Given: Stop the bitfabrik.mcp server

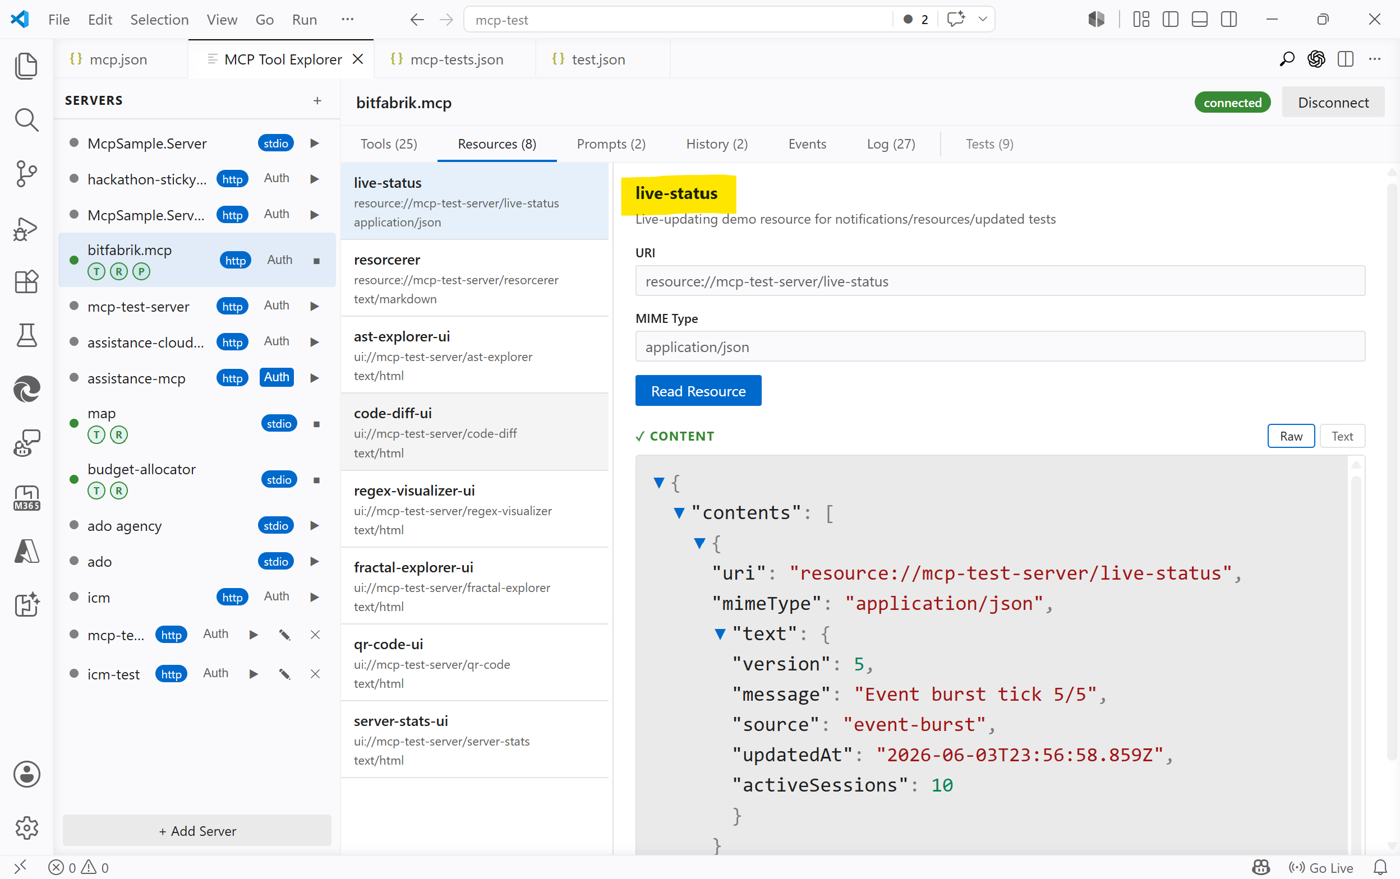Looking at the screenshot, I should (x=317, y=261).
